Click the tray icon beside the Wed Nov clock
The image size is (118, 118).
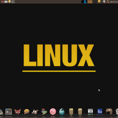pyautogui.click(x=108, y=2)
